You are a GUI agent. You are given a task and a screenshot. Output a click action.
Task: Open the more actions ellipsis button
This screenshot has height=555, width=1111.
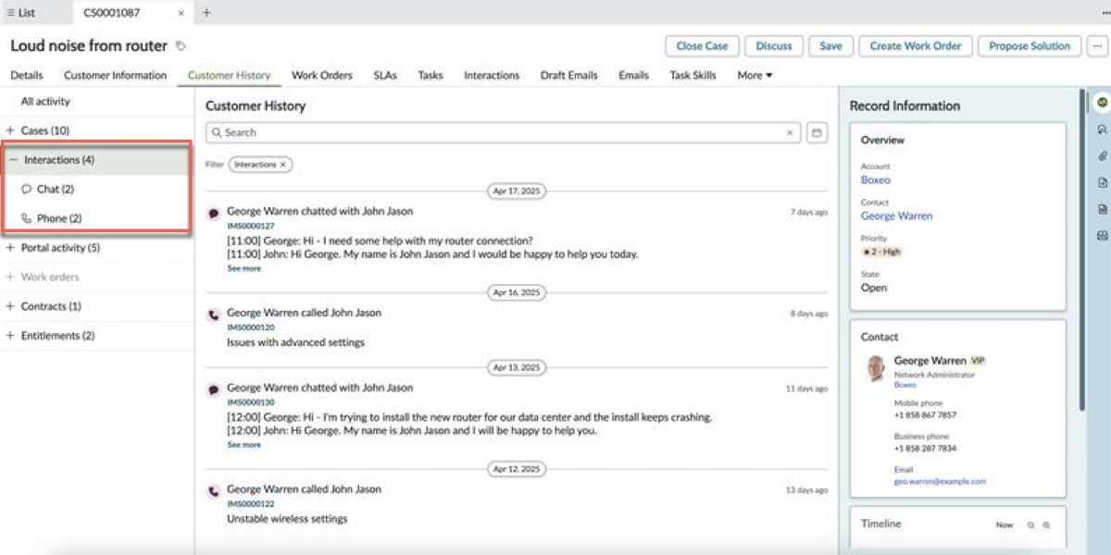tap(1097, 46)
